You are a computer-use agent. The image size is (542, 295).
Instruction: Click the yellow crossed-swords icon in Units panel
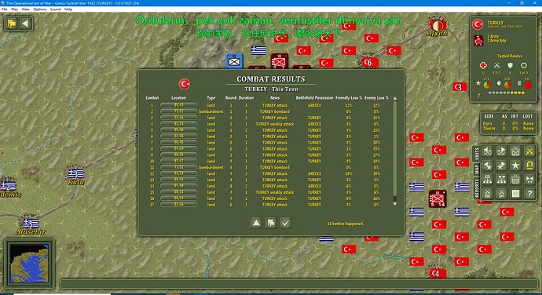(x=529, y=151)
